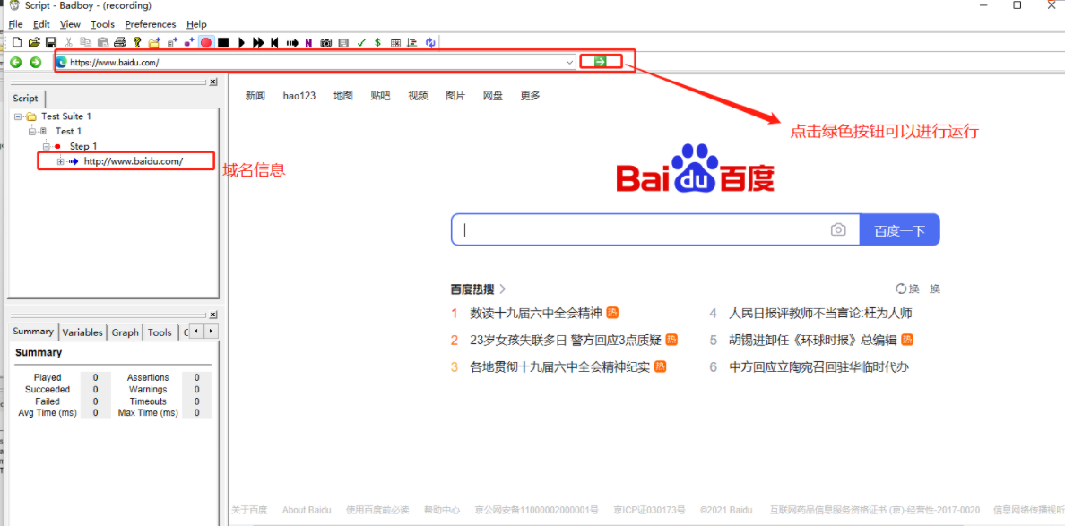Viewport: 1065px width, 526px height.
Task: Open the URL address dropdown arrow
Action: coord(570,62)
